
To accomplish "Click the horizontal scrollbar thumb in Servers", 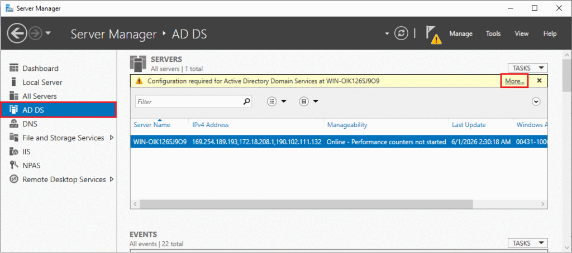I will (306, 204).
